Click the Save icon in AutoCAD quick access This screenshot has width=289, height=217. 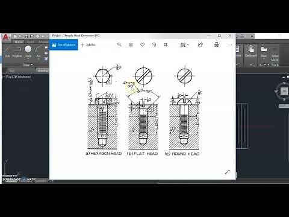click(26, 36)
